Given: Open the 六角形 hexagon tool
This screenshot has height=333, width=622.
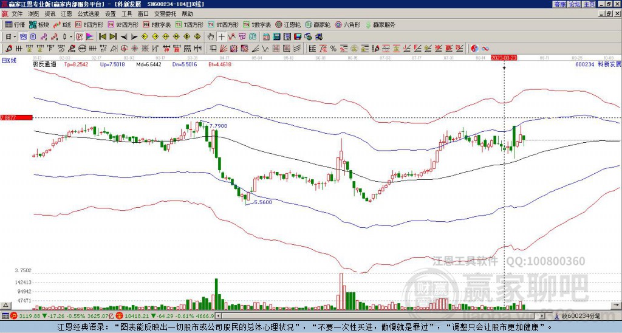Looking at the screenshot, I should pyautogui.click(x=348, y=25).
